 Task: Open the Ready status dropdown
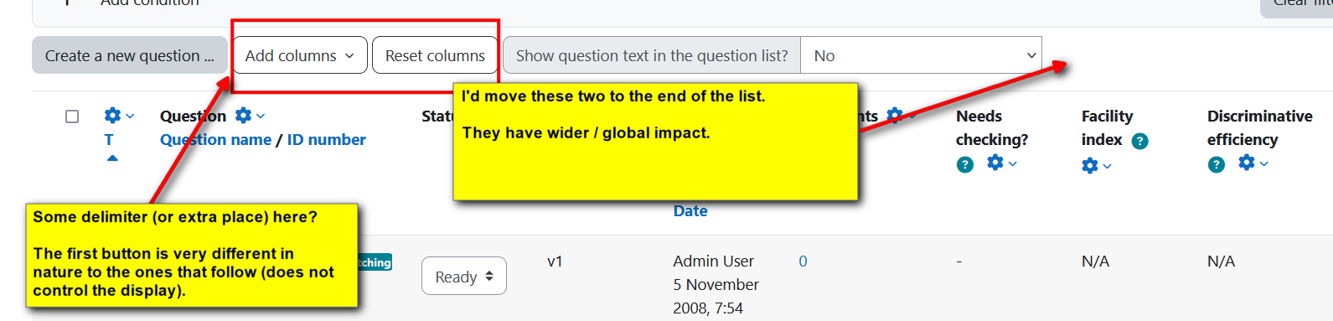(464, 277)
